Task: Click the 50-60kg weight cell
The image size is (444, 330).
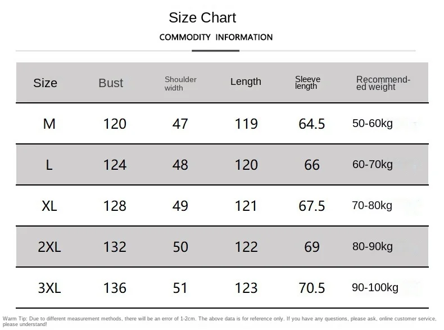Action: point(373,124)
